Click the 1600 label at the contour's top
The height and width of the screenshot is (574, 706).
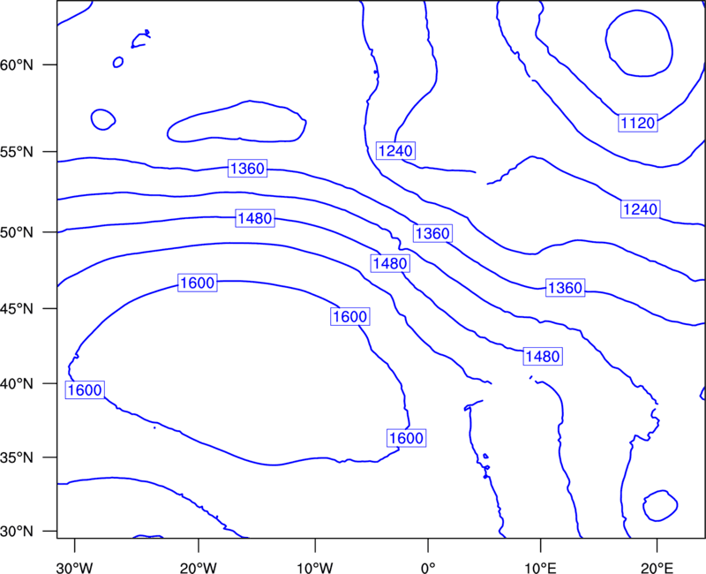coord(198,283)
